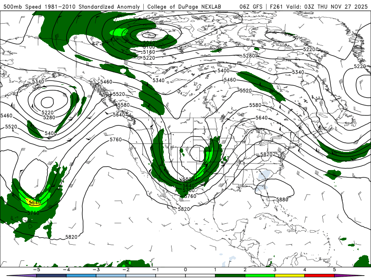Click the "5640" label on the yellow shading

click(x=35, y=202)
